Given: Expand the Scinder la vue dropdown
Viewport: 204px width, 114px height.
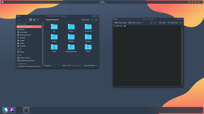Looking at the screenshot, I should 142,23.
